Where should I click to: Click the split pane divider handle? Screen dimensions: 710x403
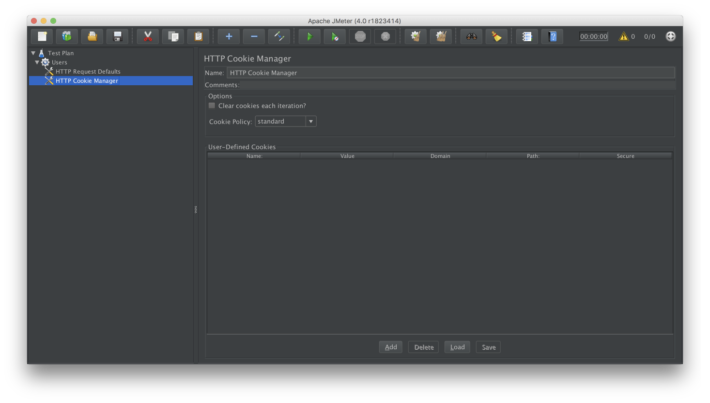[x=196, y=210]
